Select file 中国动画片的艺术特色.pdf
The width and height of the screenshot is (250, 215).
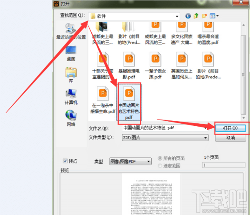pyautogui.click(x=129, y=103)
